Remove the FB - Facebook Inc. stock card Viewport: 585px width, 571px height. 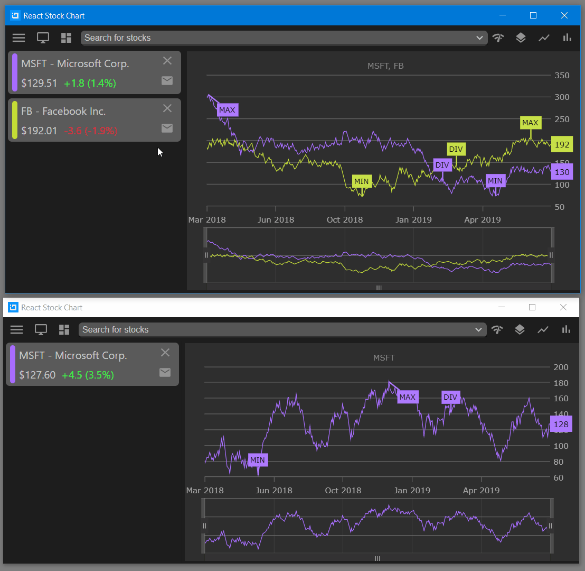tap(167, 107)
